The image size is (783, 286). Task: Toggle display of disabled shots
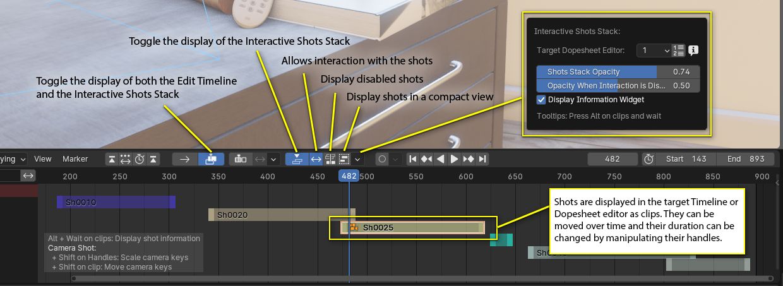coord(330,159)
